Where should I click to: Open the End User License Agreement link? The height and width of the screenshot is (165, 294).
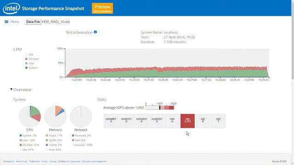point(94,161)
